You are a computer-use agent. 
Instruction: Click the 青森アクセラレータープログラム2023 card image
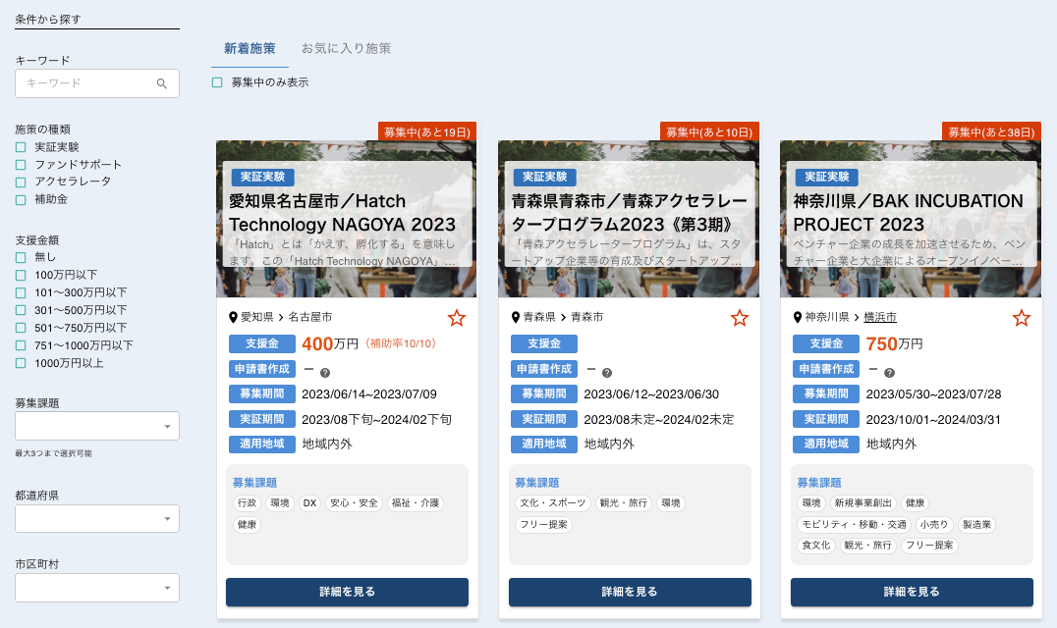coord(629,219)
